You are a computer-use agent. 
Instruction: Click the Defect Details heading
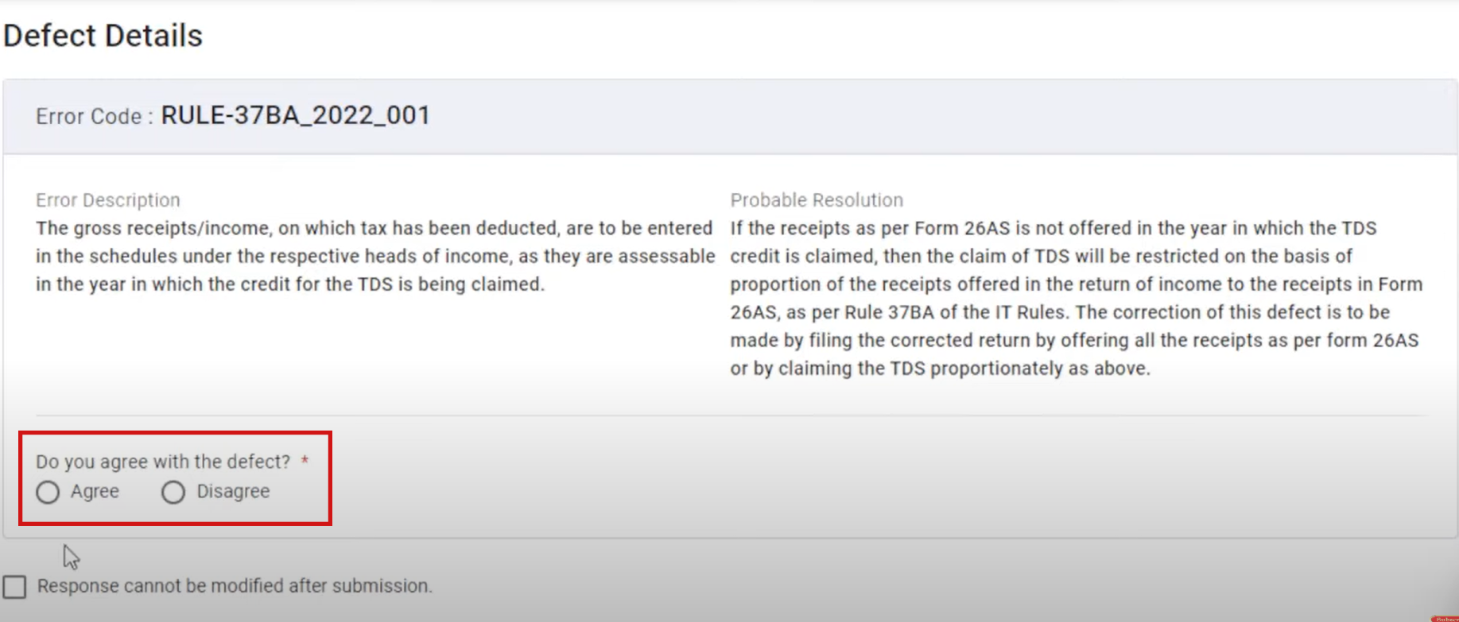[103, 36]
